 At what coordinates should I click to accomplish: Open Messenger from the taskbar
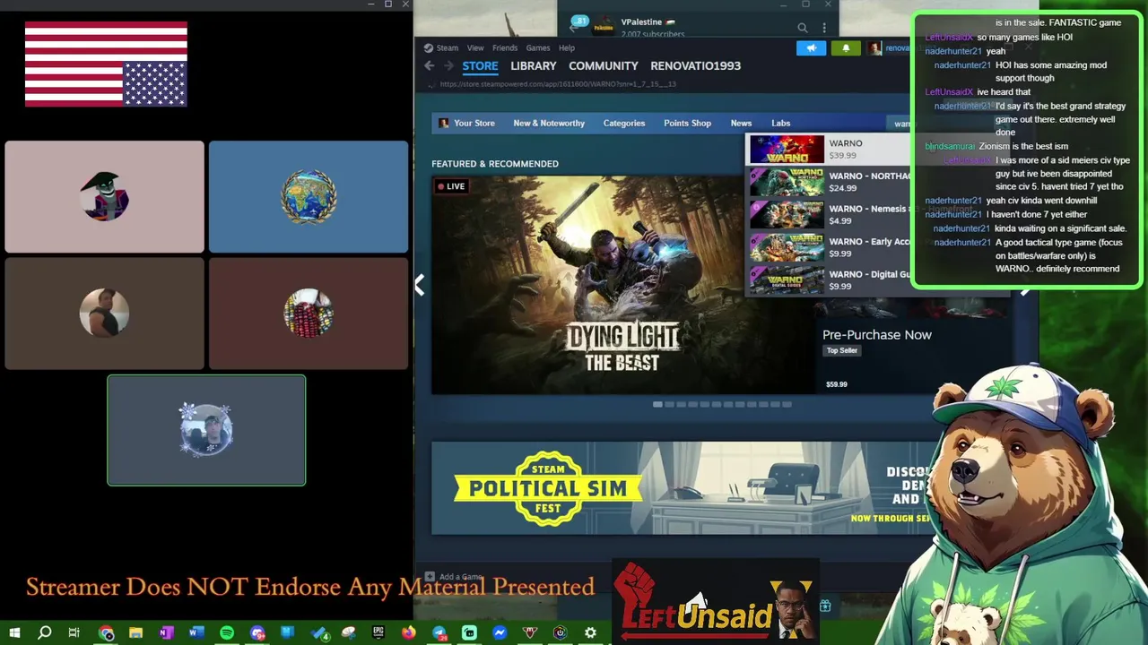point(500,632)
